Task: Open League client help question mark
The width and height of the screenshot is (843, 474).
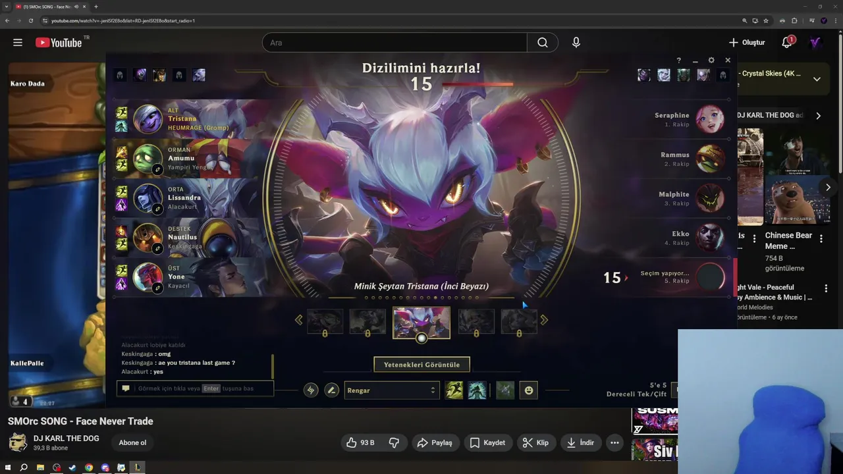Action: [679, 61]
